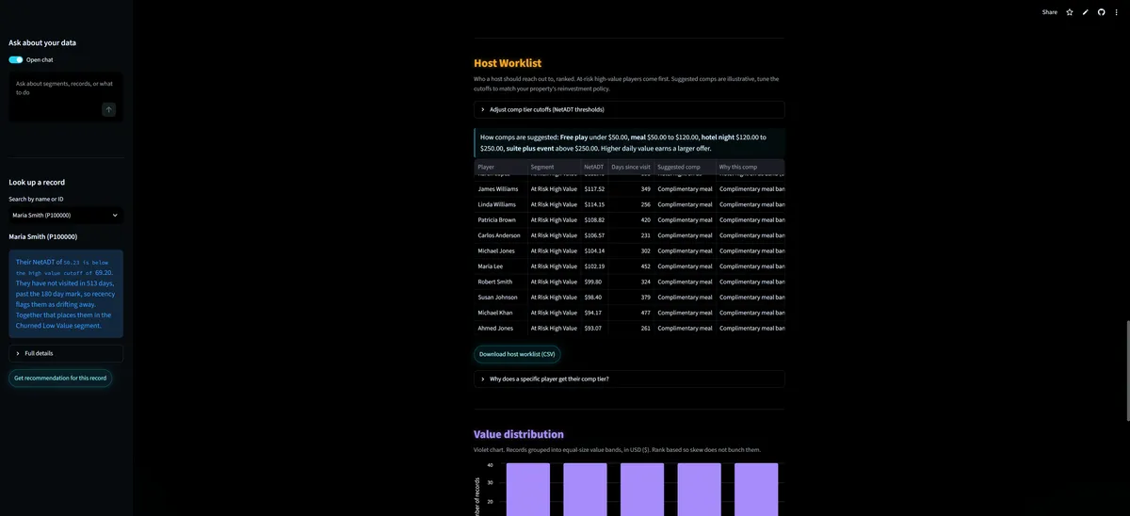1130x516 pixels.
Task: Select the James Williams player cell
Action: click(500, 188)
